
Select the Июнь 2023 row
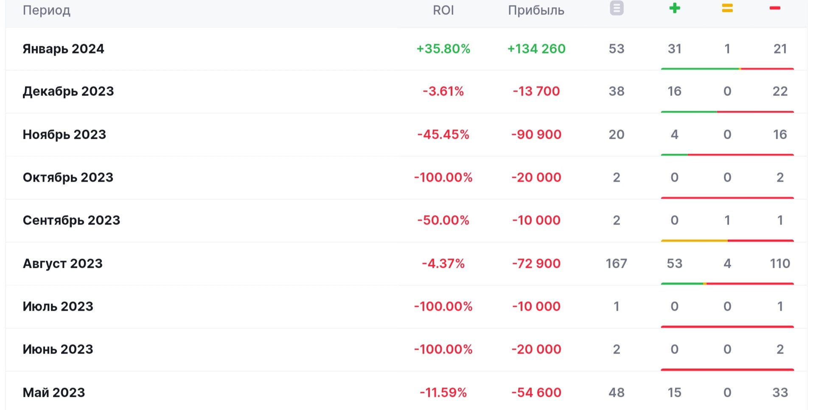(x=58, y=349)
